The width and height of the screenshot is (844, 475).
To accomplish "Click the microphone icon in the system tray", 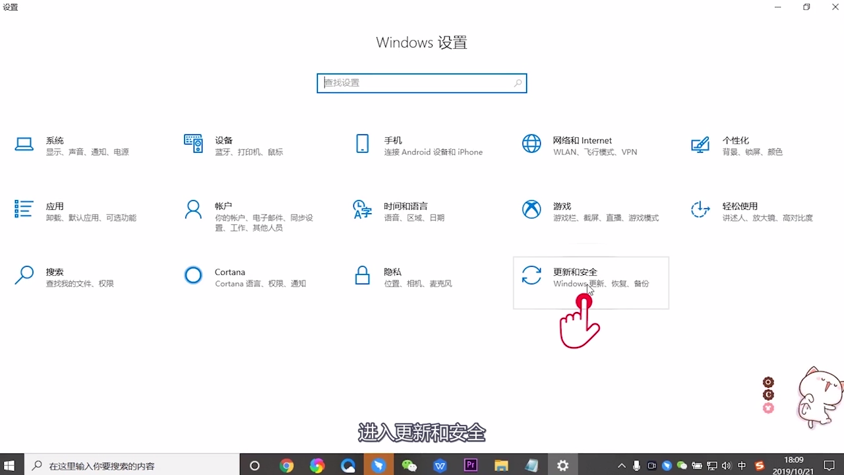I will point(637,467).
